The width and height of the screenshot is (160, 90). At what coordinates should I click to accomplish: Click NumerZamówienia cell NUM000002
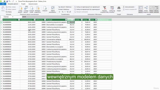[x=11, y=22]
